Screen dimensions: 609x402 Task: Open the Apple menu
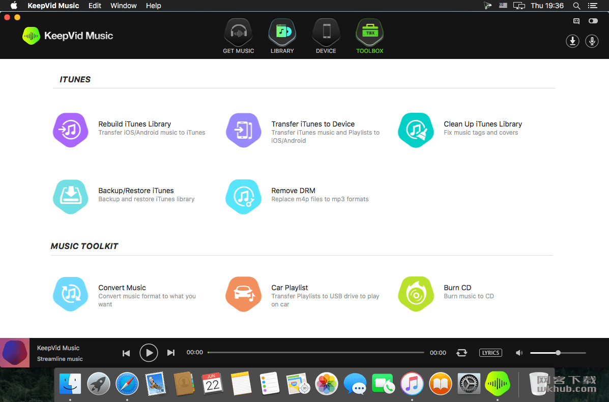click(14, 6)
